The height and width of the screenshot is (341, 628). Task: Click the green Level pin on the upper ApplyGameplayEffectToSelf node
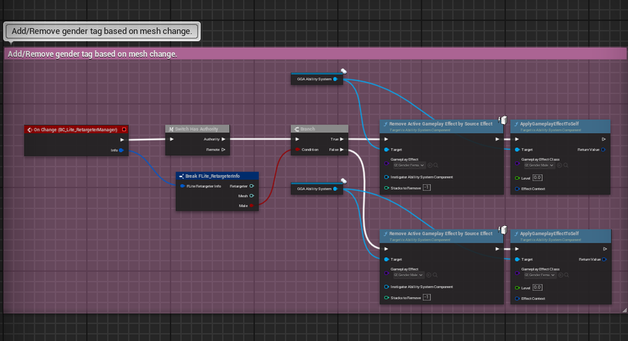(517, 178)
